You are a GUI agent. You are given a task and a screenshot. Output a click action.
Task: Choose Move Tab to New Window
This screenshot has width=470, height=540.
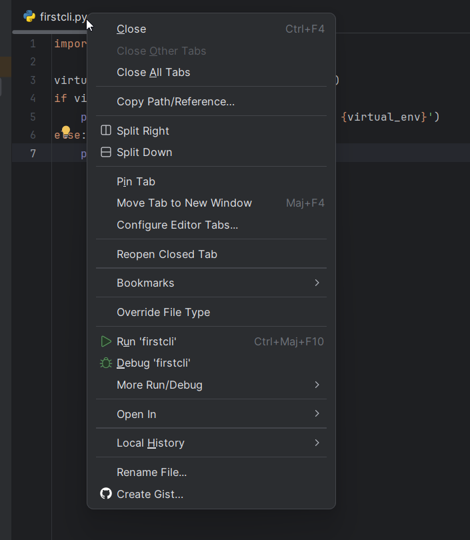click(x=184, y=203)
